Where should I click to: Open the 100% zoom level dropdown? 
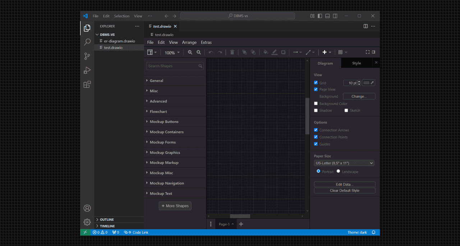(172, 53)
